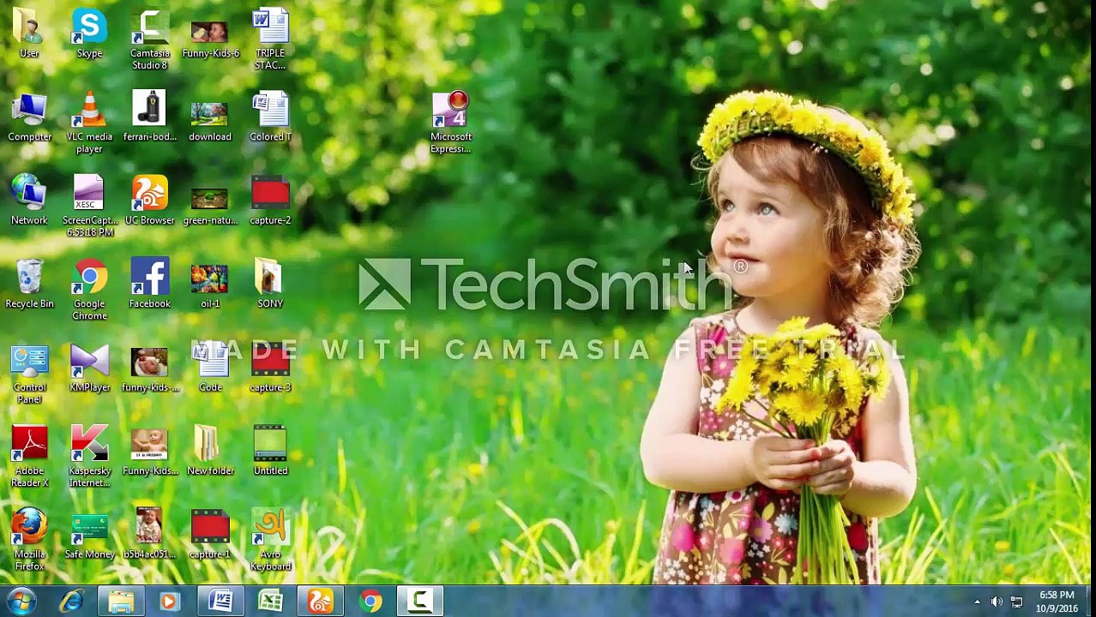Viewport: 1096px width, 617px height.
Task: Select the Facebook desktop shortcut
Action: tap(149, 284)
